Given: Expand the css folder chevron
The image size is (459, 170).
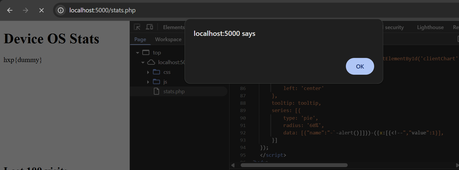Looking at the screenshot, I should (x=148, y=72).
